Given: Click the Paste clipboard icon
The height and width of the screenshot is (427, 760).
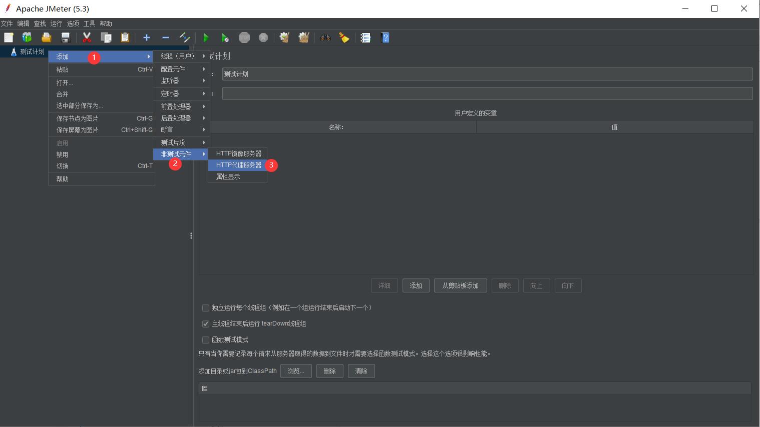Looking at the screenshot, I should 125,37.
